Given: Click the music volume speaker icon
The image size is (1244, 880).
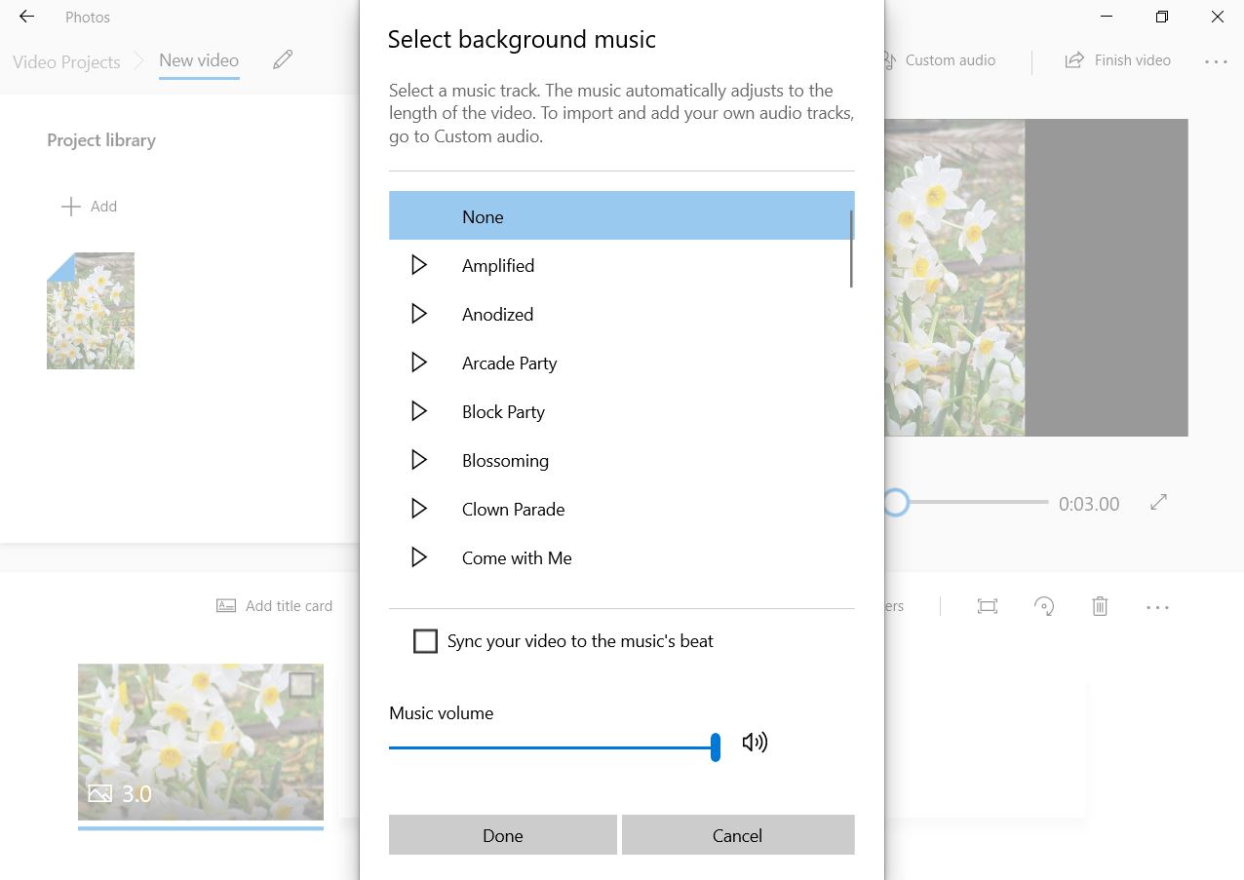Looking at the screenshot, I should (x=755, y=743).
